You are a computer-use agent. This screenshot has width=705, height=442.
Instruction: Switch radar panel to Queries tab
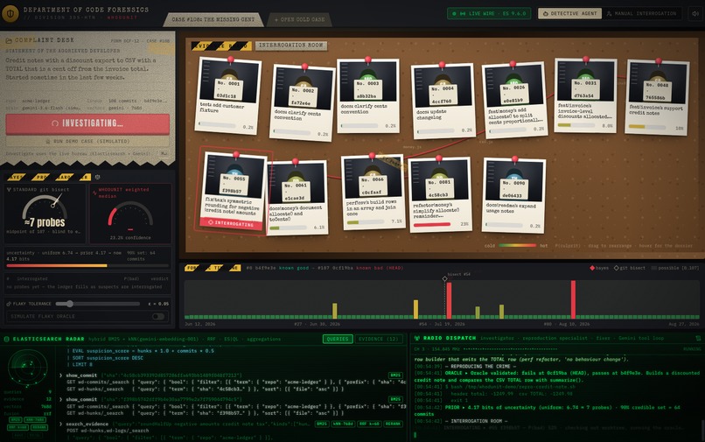(x=338, y=339)
